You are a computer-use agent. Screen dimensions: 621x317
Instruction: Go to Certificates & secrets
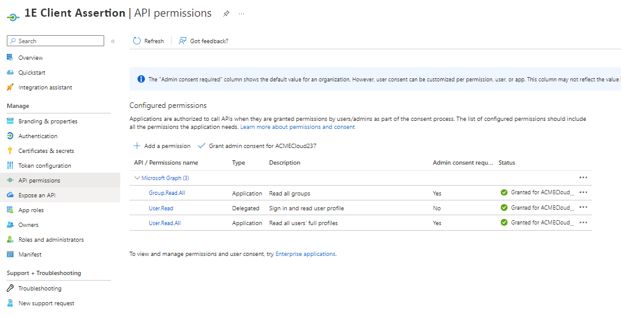(46, 151)
